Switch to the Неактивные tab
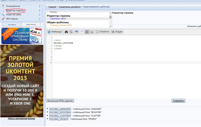The image size is (201, 127). click(31, 24)
